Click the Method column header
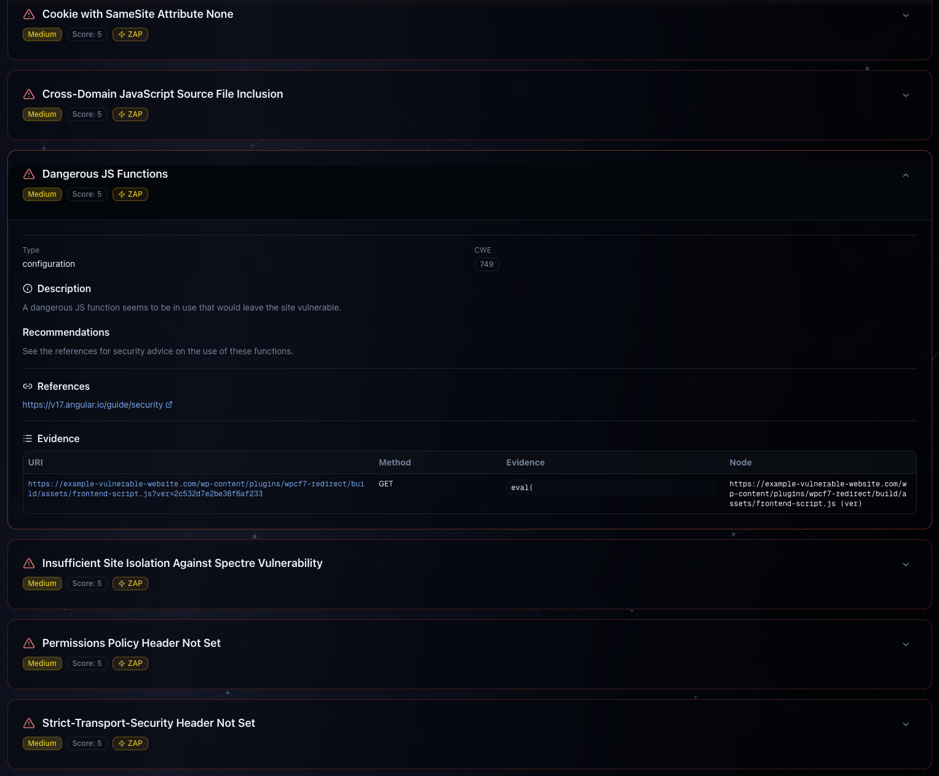The height and width of the screenshot is (776, 939). pyautogui.click(x=395, y=462)
